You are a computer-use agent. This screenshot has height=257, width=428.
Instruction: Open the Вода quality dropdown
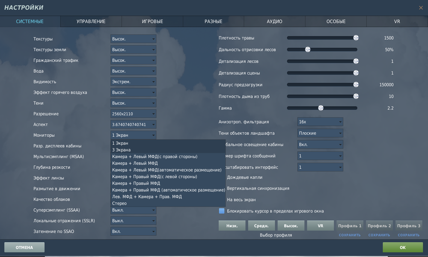point(133,71)
